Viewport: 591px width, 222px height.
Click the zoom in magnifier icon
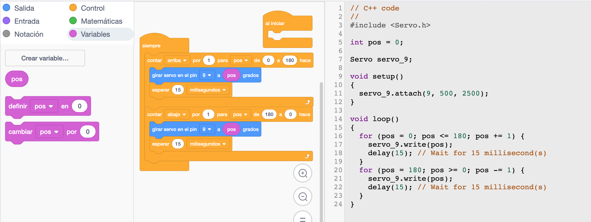[x=302, y=173]
